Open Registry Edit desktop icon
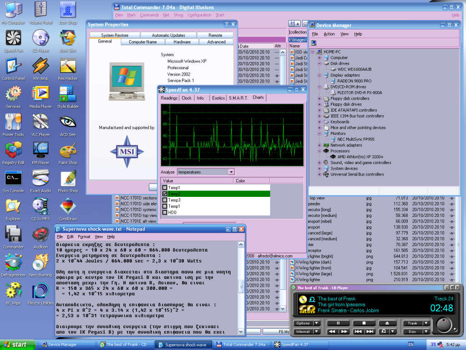 13,153
